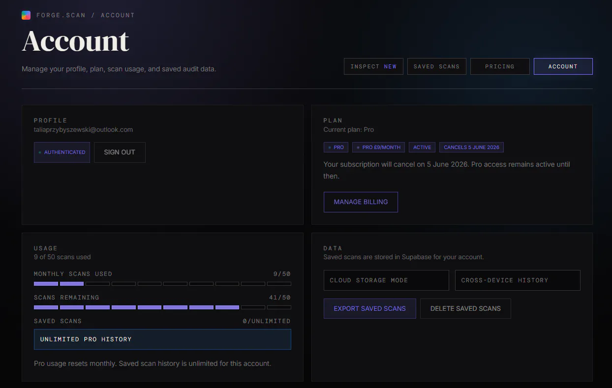The image size is (612, 388).
Task: Click the Active status badge
Action: 422,147
